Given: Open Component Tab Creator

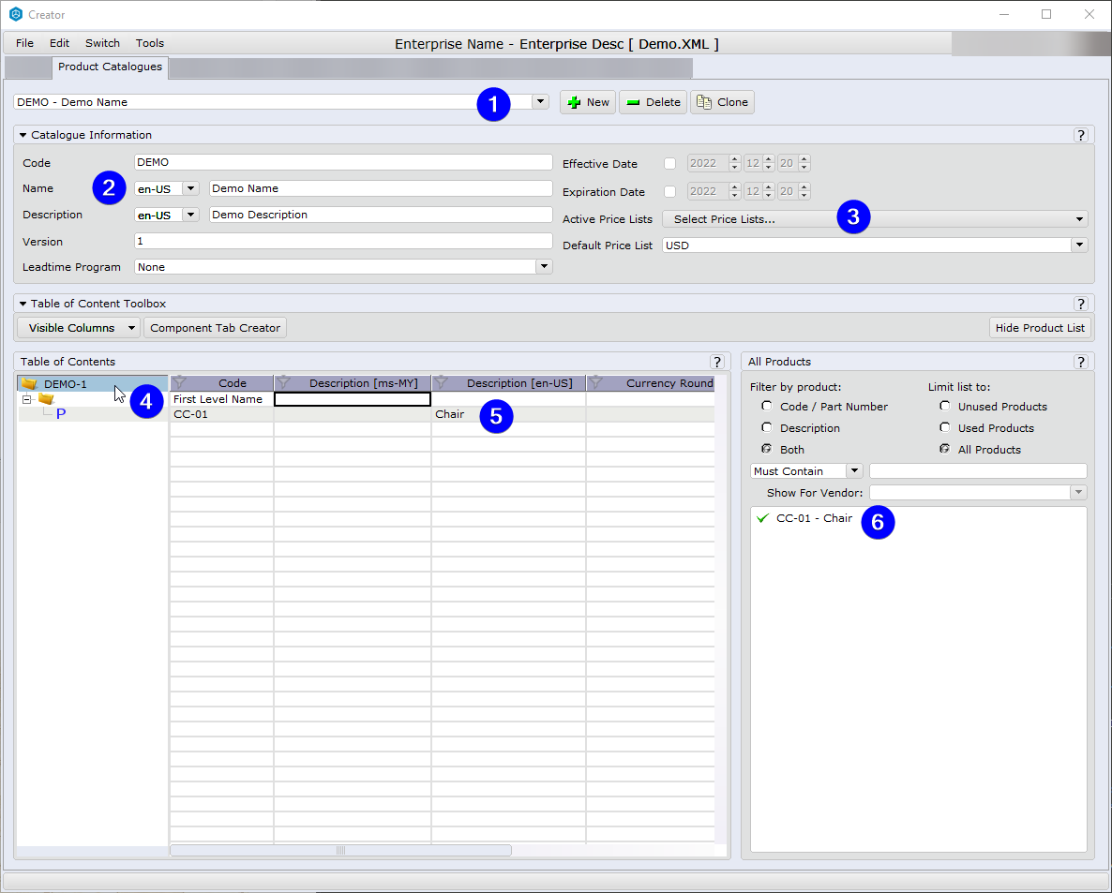Looking at the screenshot, I should pos(215,328).
